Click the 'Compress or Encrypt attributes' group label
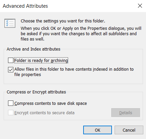Viewport: 146px width, 139px height. pos(36,92)
